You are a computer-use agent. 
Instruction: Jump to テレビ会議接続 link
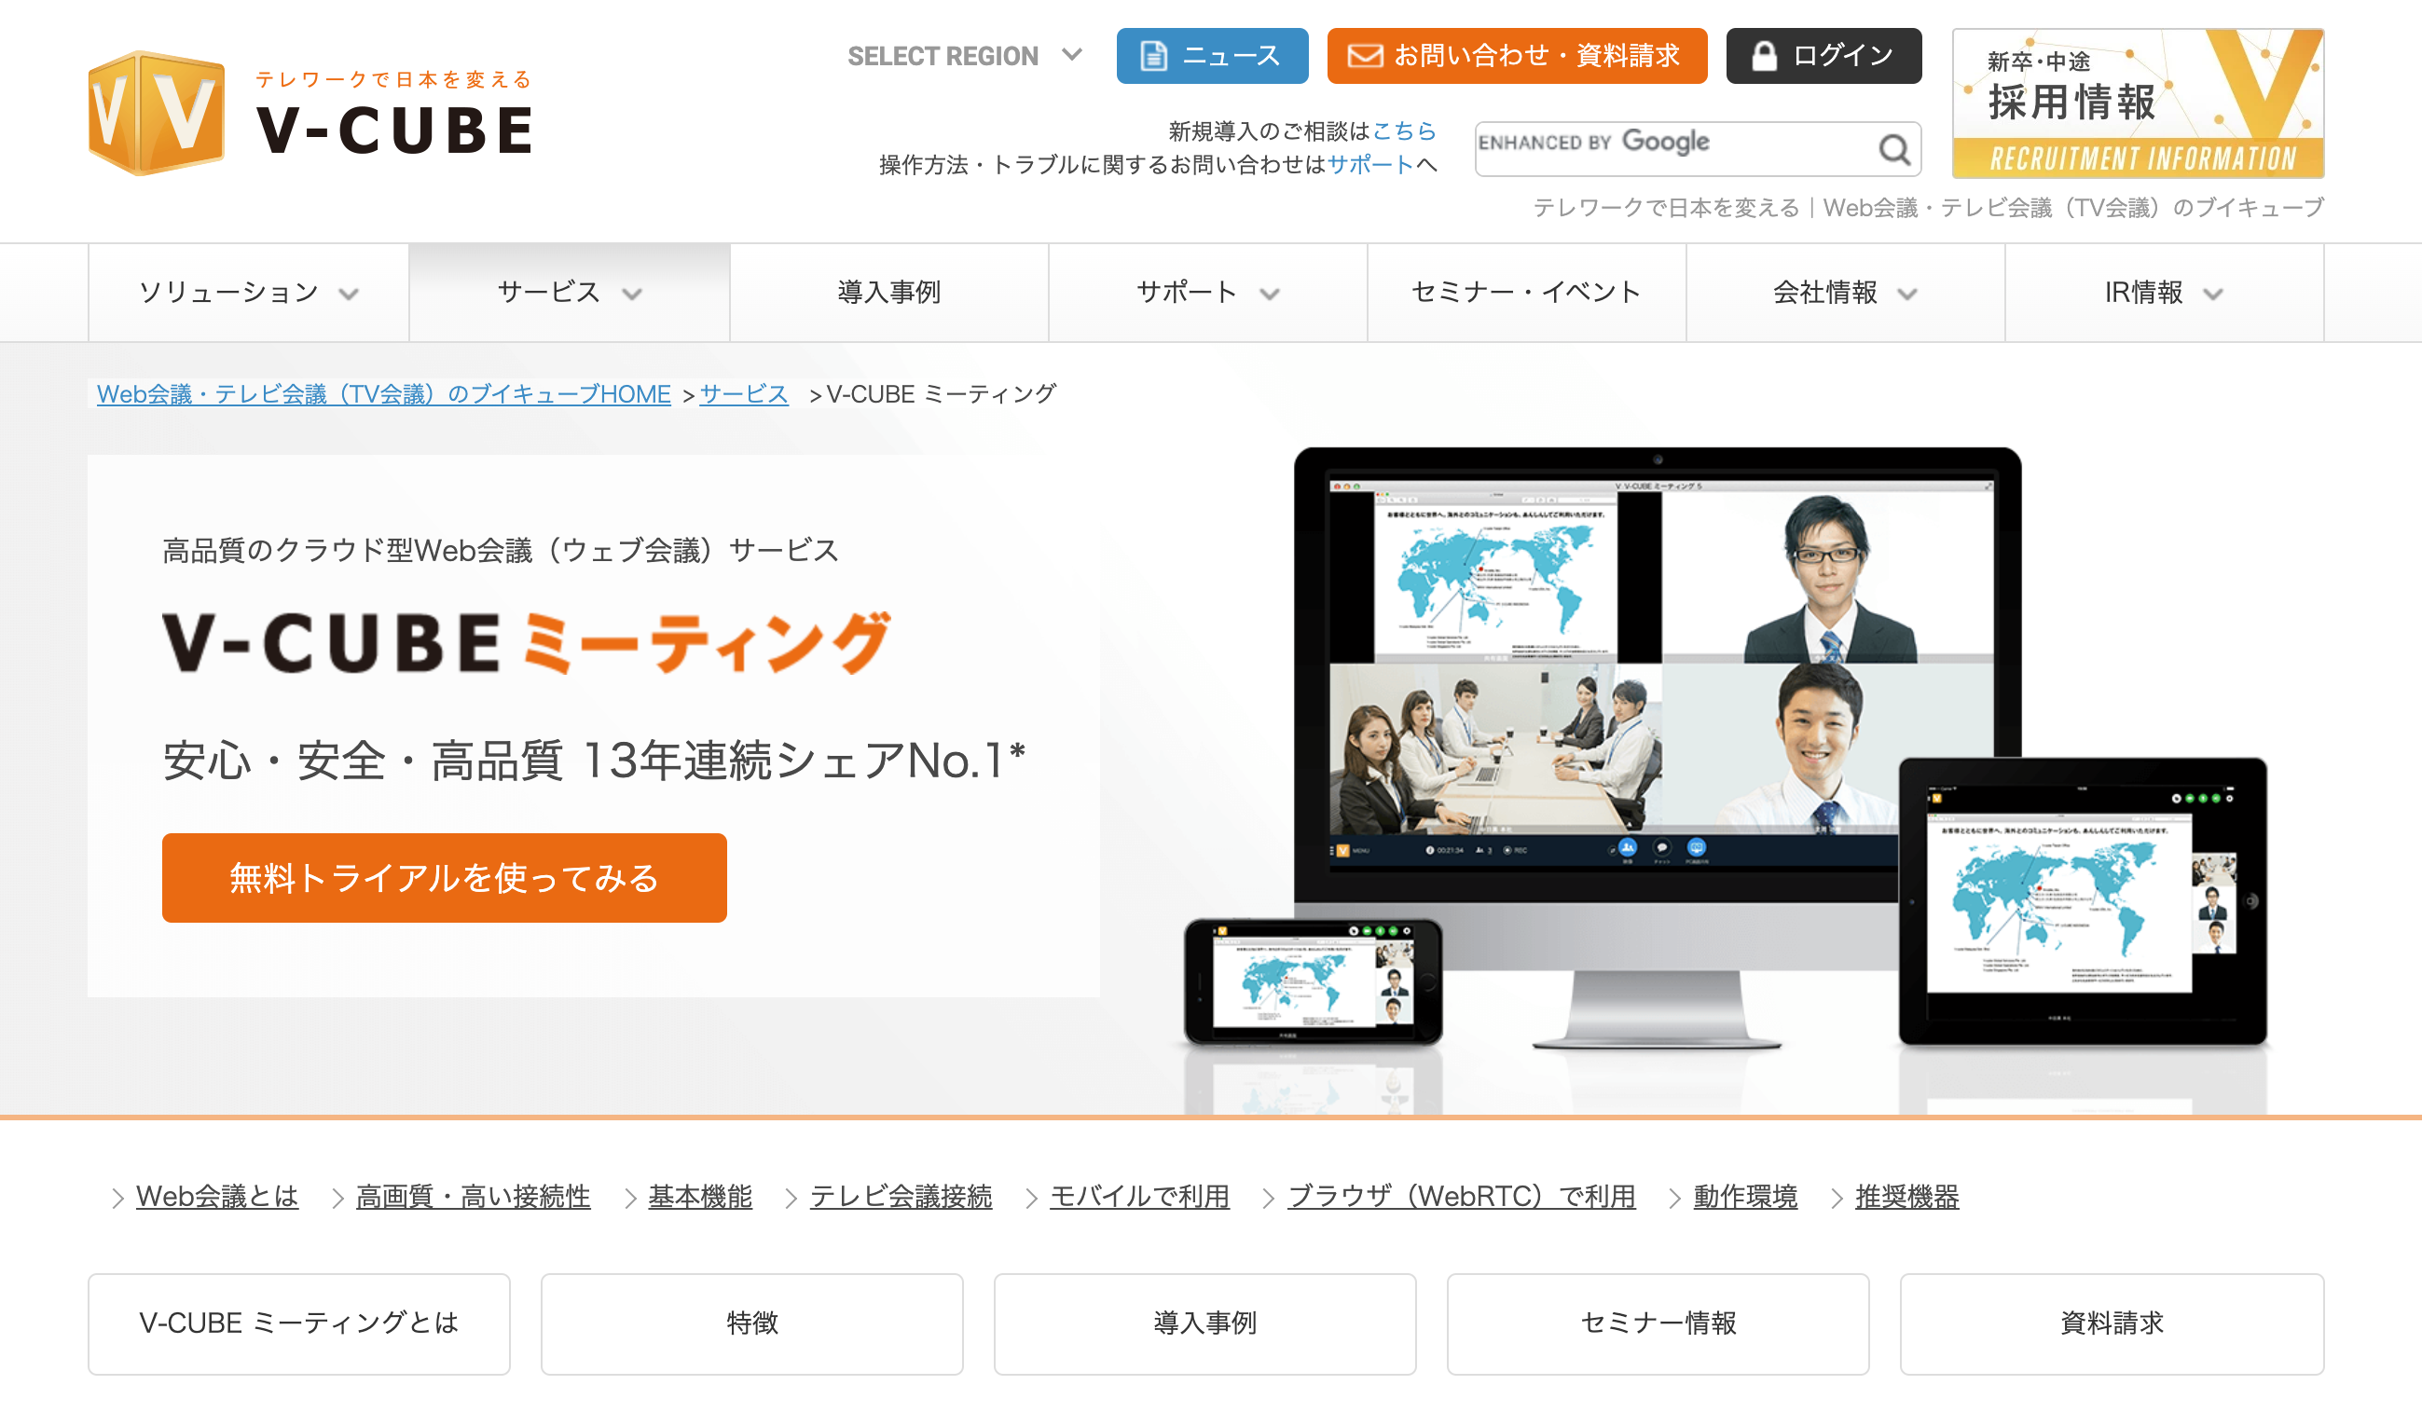901,1197
